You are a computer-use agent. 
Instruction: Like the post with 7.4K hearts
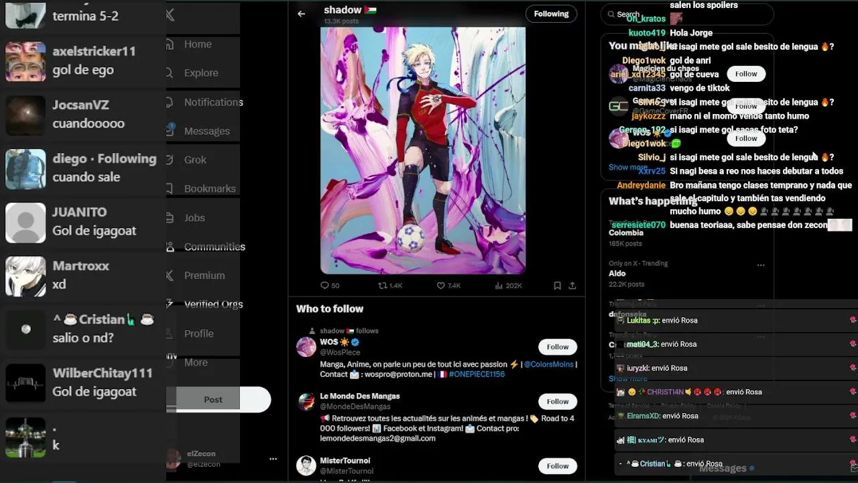(441, 285)
